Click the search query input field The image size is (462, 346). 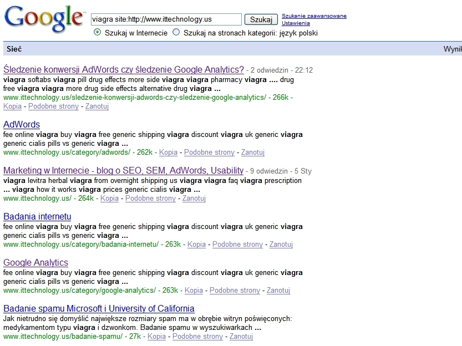point(166,19)
